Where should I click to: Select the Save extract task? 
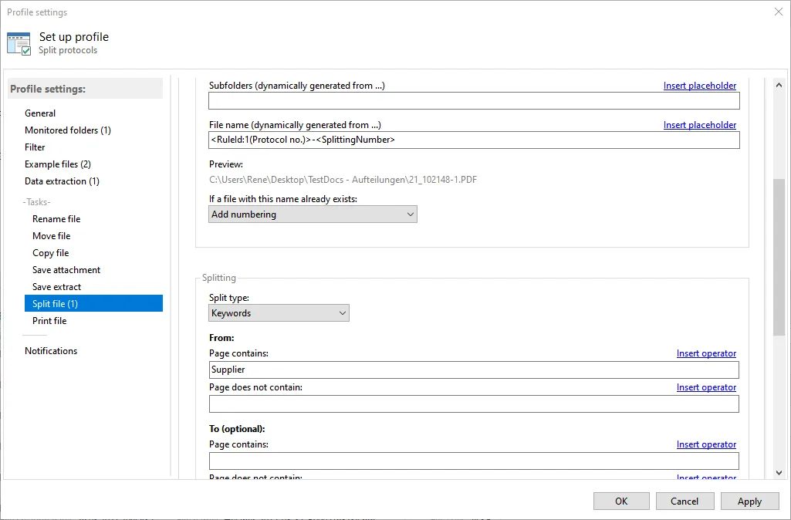click(56, 287)
